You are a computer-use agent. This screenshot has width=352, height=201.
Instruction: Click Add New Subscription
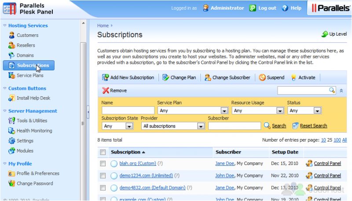128,77
